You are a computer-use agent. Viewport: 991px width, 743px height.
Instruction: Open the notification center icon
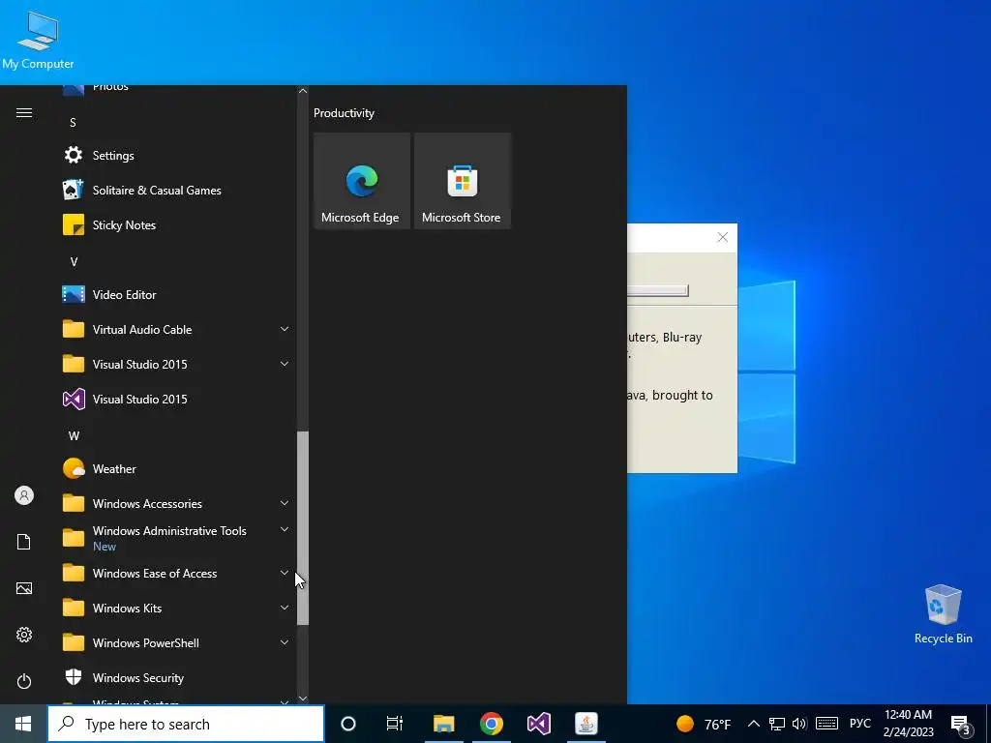961,725
